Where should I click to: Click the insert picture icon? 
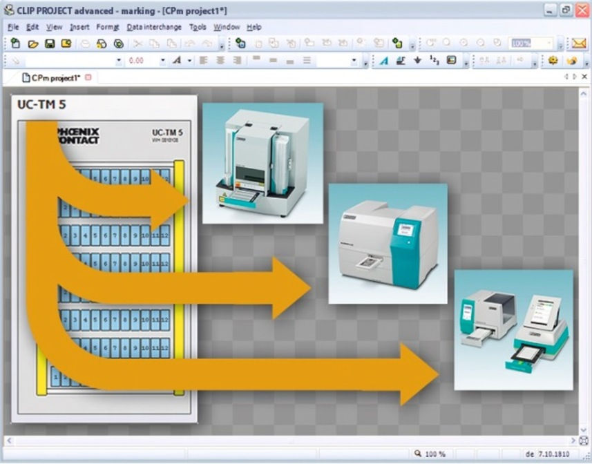click(451, 60)
